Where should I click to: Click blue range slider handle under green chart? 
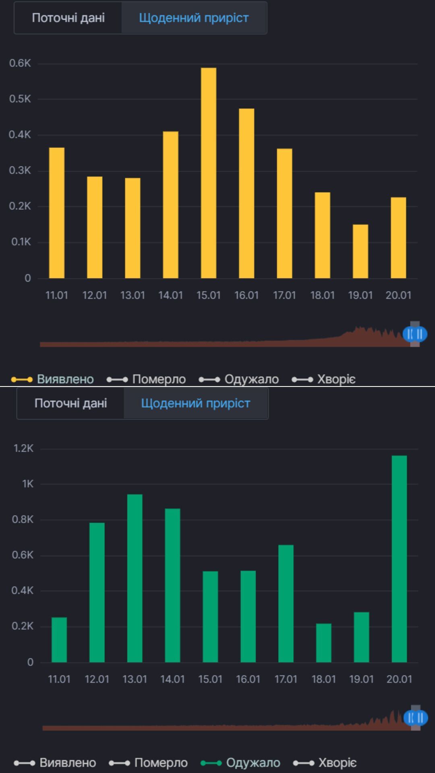(x=415, y=718)
